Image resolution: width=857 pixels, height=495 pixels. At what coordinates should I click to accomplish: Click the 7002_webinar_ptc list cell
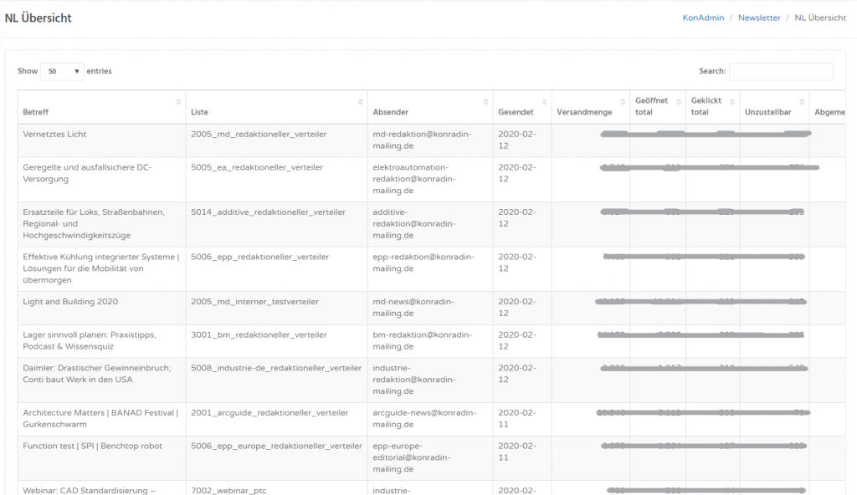[229, 491]
